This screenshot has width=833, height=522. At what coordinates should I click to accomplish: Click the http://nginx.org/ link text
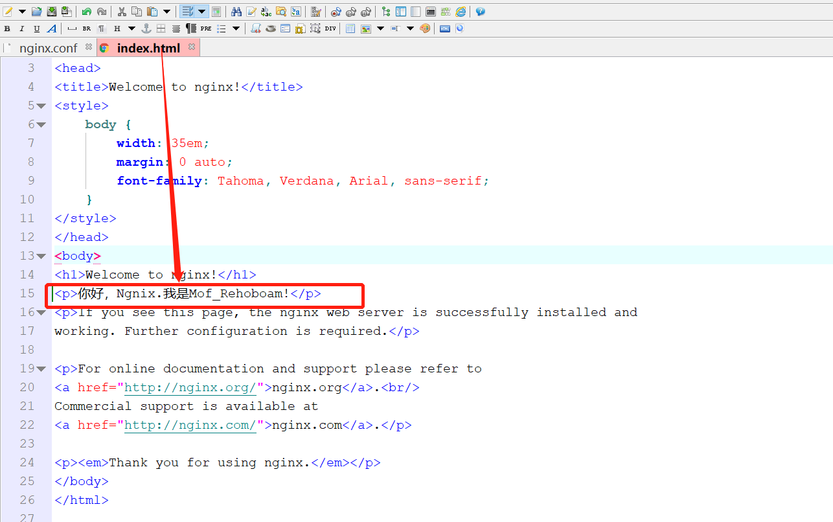189,387
